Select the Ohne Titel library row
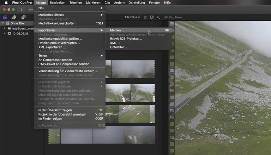 click(x=17, y=23)
